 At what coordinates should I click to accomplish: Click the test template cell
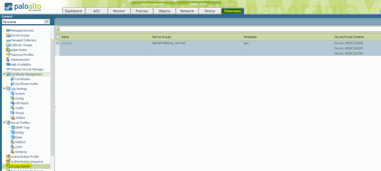246,43
